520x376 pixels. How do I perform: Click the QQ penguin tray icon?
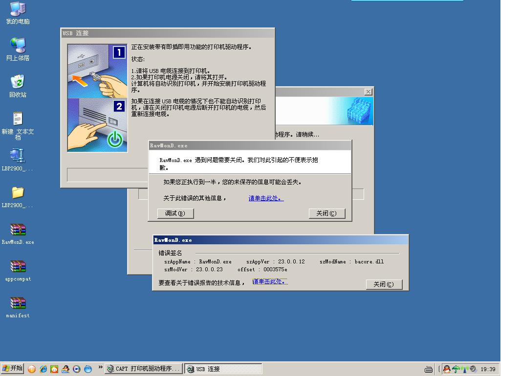coord(447,369)
